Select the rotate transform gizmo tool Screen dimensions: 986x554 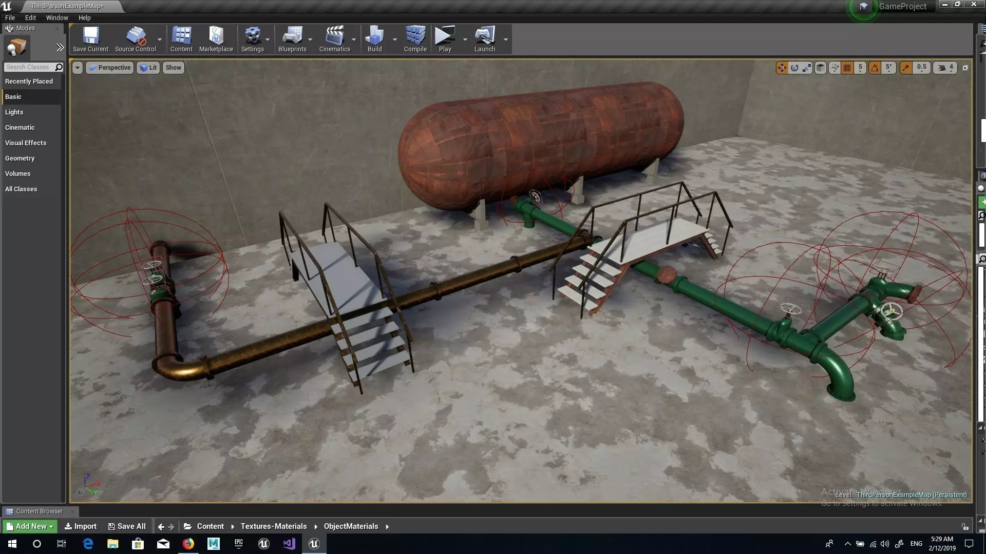coord(794,68)
